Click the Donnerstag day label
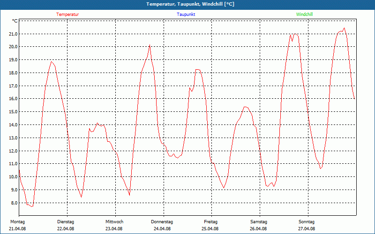Viewport: 375px width, 234px height. click(162, 222)
